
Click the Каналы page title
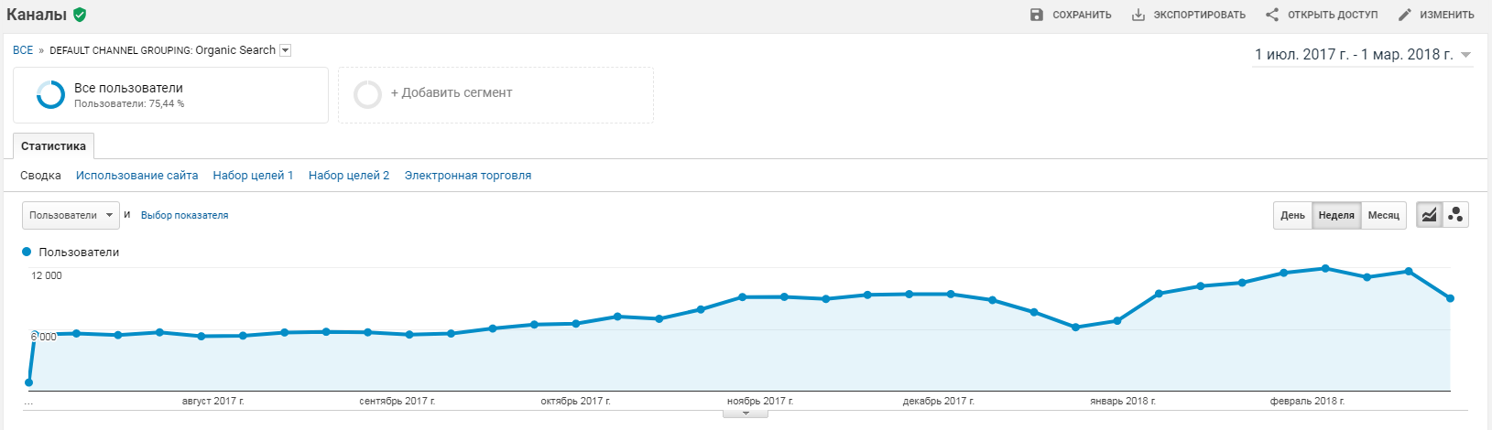[37, 15]
